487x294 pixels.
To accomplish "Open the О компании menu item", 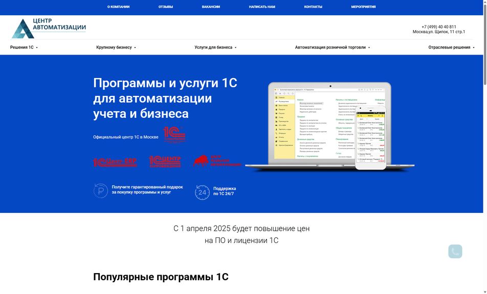I will pyautogui.click(x=118, y=7).
